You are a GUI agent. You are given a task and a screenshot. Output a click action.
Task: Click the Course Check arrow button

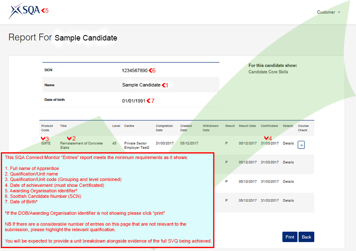coord(301,145)
